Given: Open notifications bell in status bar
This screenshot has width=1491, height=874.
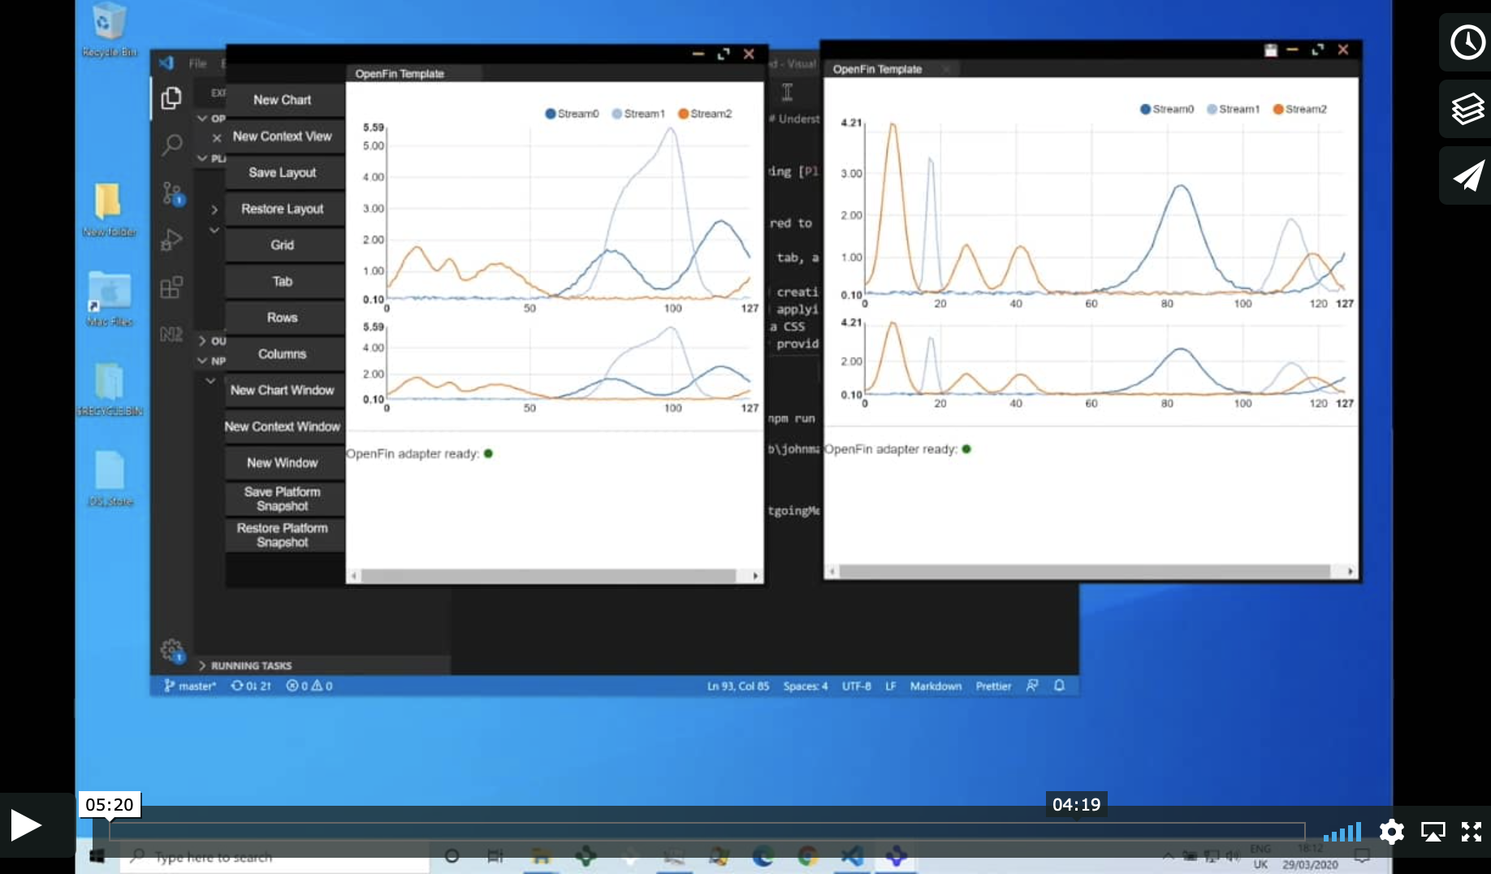Looking at the screenshot, I should (1059, 686).
